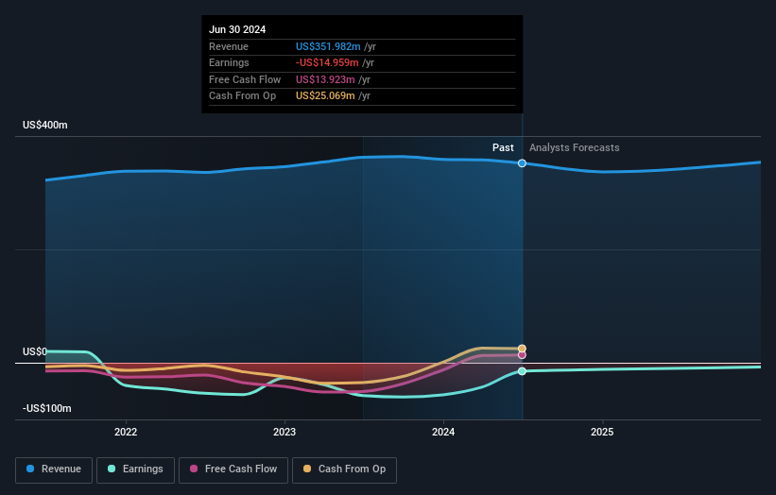The image size is (776, 495).
Task: Click the Cash From Op label in tooltip
Action: coord(243,96)
